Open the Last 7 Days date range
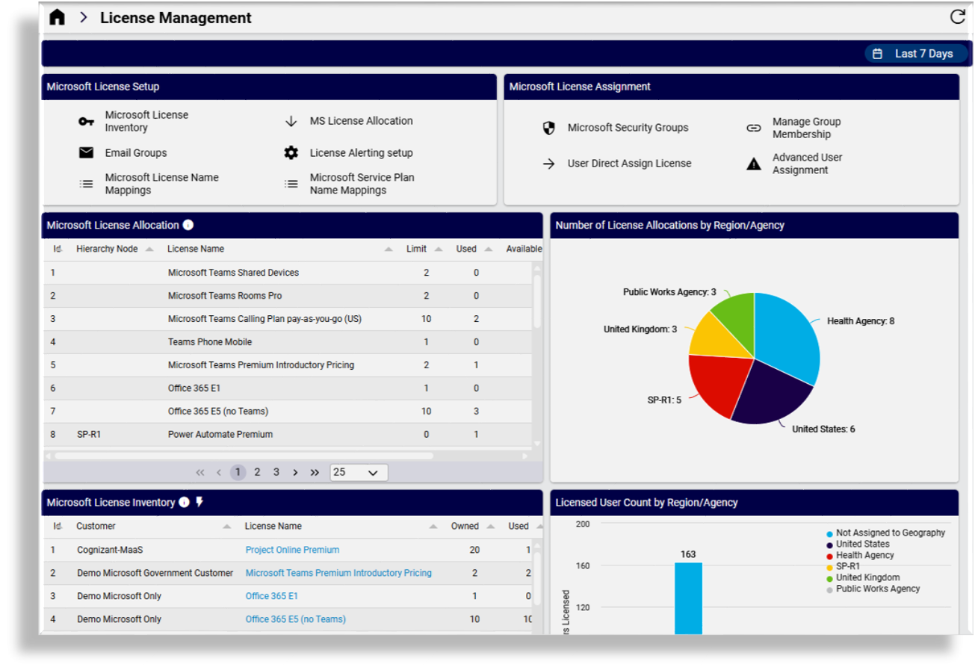The height and width of the screenshot is (670, 975). pyautogui.click(x=916, y=54)
